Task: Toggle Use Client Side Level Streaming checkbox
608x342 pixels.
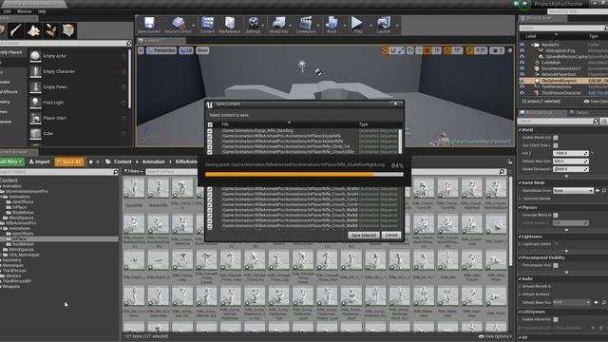Action: click(x=556, y=145)
